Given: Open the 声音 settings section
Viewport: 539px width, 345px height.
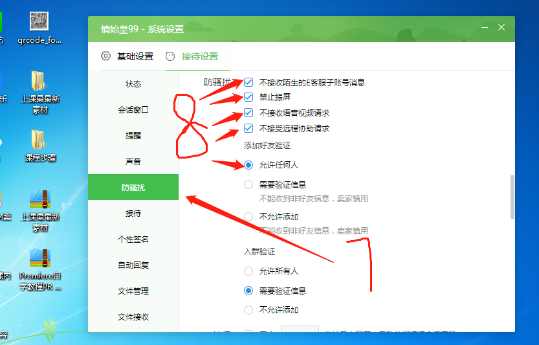Looking at the screenshot, I should click(x=133, y=161).
